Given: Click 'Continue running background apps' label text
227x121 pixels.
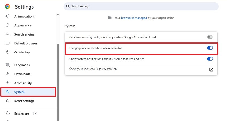Looking at the screenshot, I should tap(113, 37).
